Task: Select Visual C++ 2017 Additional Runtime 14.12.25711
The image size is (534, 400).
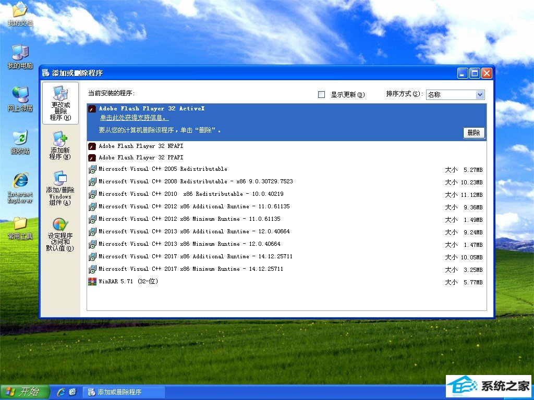Action: pos(286,257)
